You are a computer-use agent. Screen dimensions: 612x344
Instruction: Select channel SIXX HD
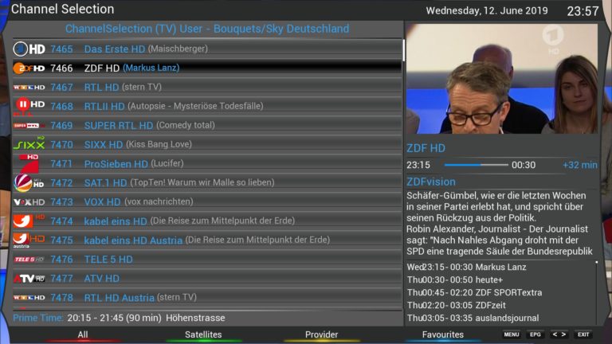[207, 144]
